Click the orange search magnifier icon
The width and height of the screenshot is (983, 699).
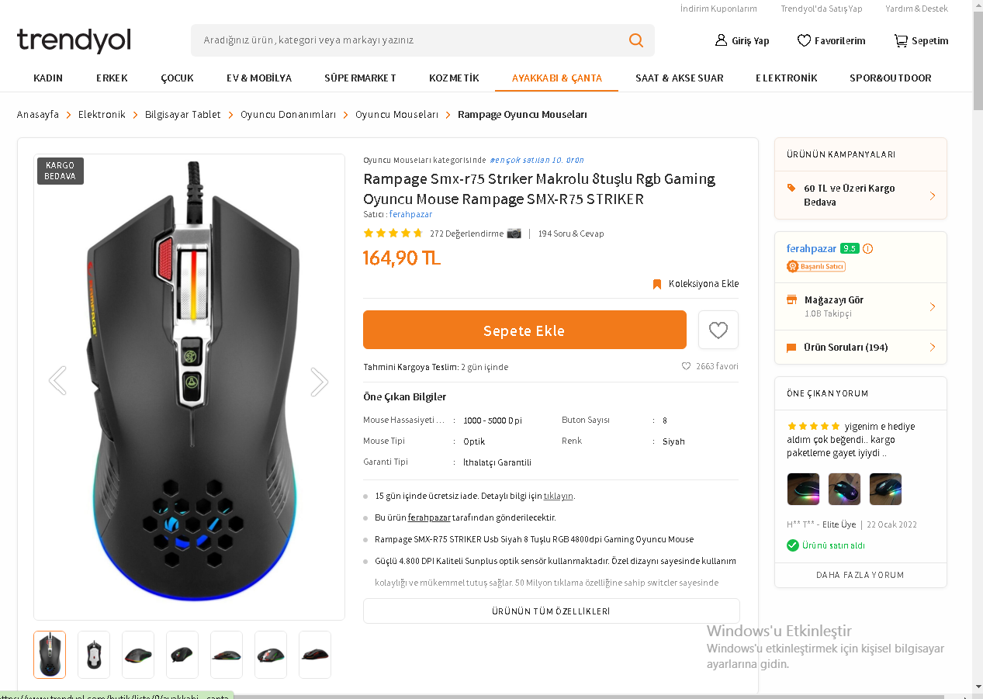pyautogui.click(x=636, y=40)
